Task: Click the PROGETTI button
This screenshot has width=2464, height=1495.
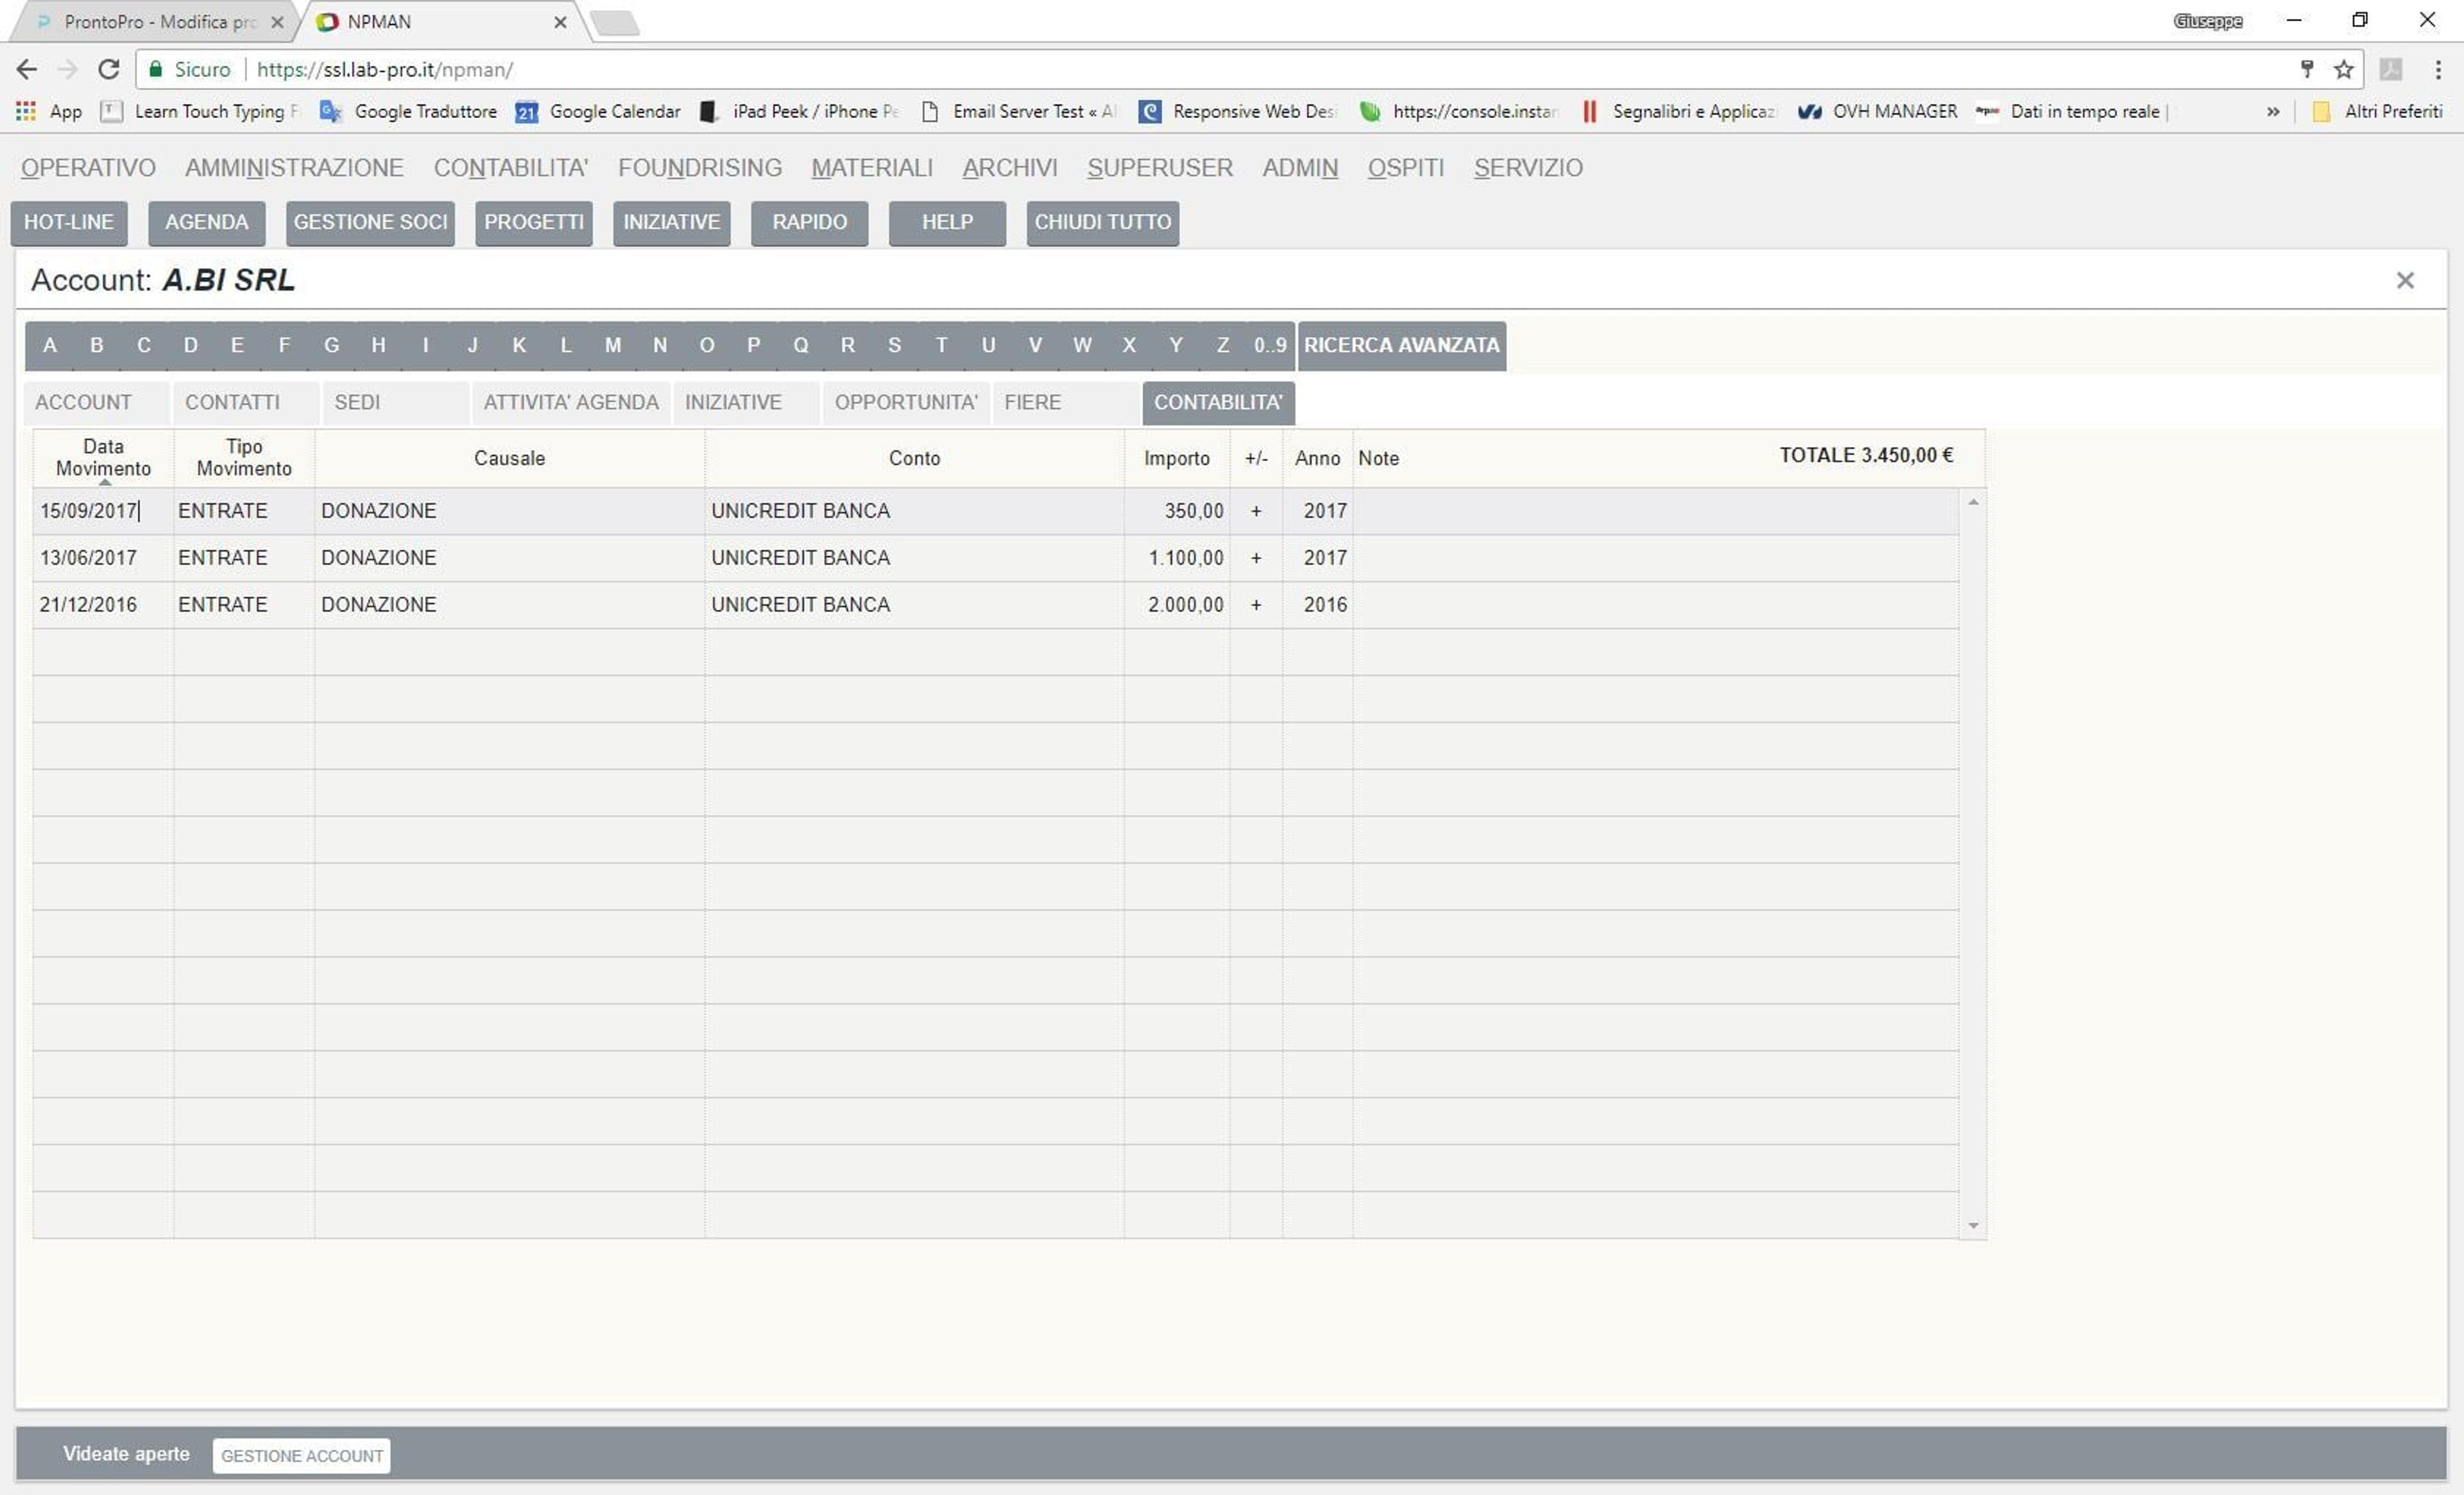Action: [x=534, y=223]
